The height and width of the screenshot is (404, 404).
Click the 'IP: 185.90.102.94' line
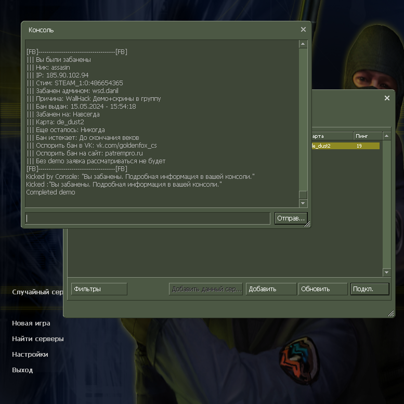click(x=58, y=75)
